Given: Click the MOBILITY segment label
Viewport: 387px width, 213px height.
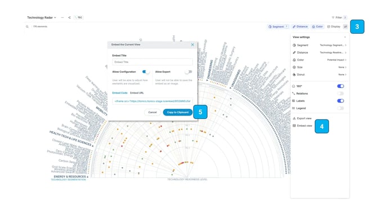Looking at the screenshot, I should pyautogui.click(x=101, y=111).
